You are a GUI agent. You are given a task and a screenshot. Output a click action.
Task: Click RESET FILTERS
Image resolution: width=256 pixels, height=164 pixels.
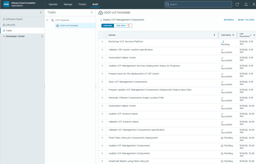coord(246,20)
